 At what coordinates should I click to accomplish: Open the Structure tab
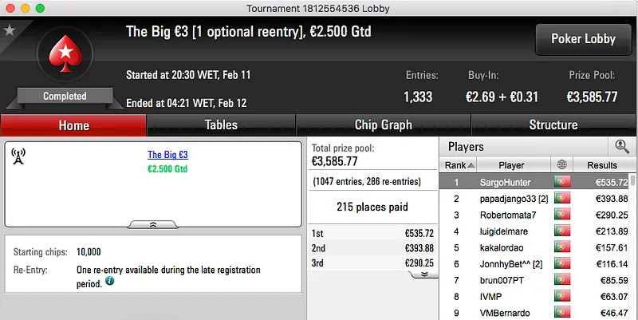pyautogui.click(x=553, y=125)
